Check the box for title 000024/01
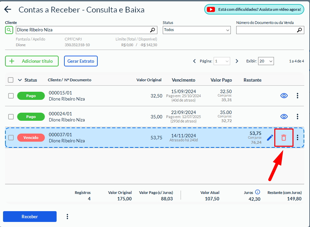This screenshot has width=310, height=227. [11, 117]
